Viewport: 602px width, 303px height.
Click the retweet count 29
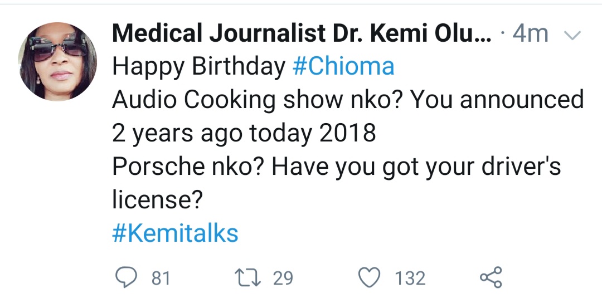[283, 278]
